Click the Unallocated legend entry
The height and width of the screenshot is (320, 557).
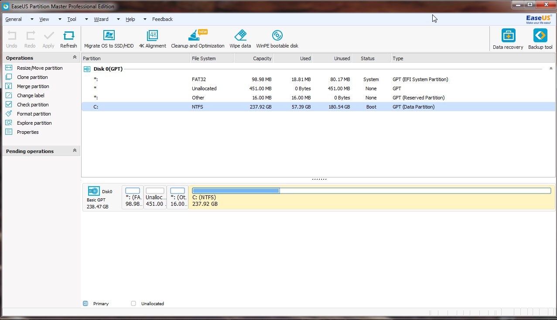pos(148,303)
